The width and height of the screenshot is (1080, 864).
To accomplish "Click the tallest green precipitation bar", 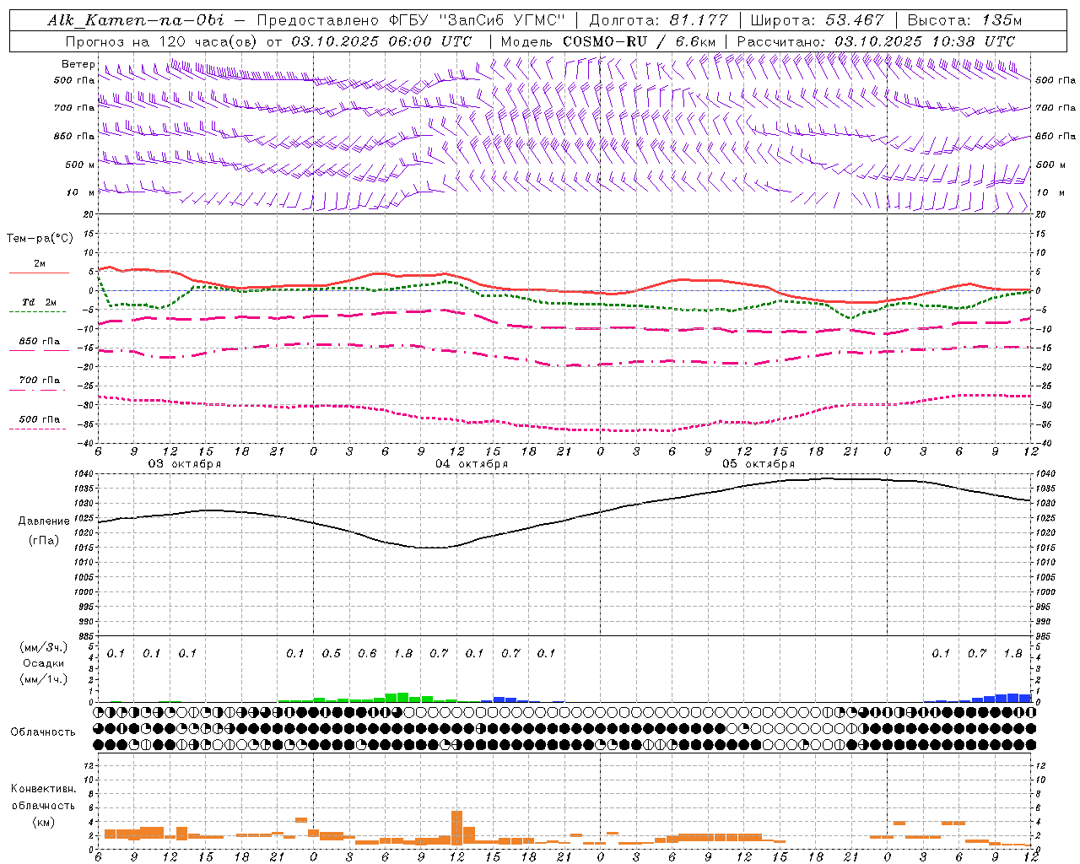I will pos(403,698).
